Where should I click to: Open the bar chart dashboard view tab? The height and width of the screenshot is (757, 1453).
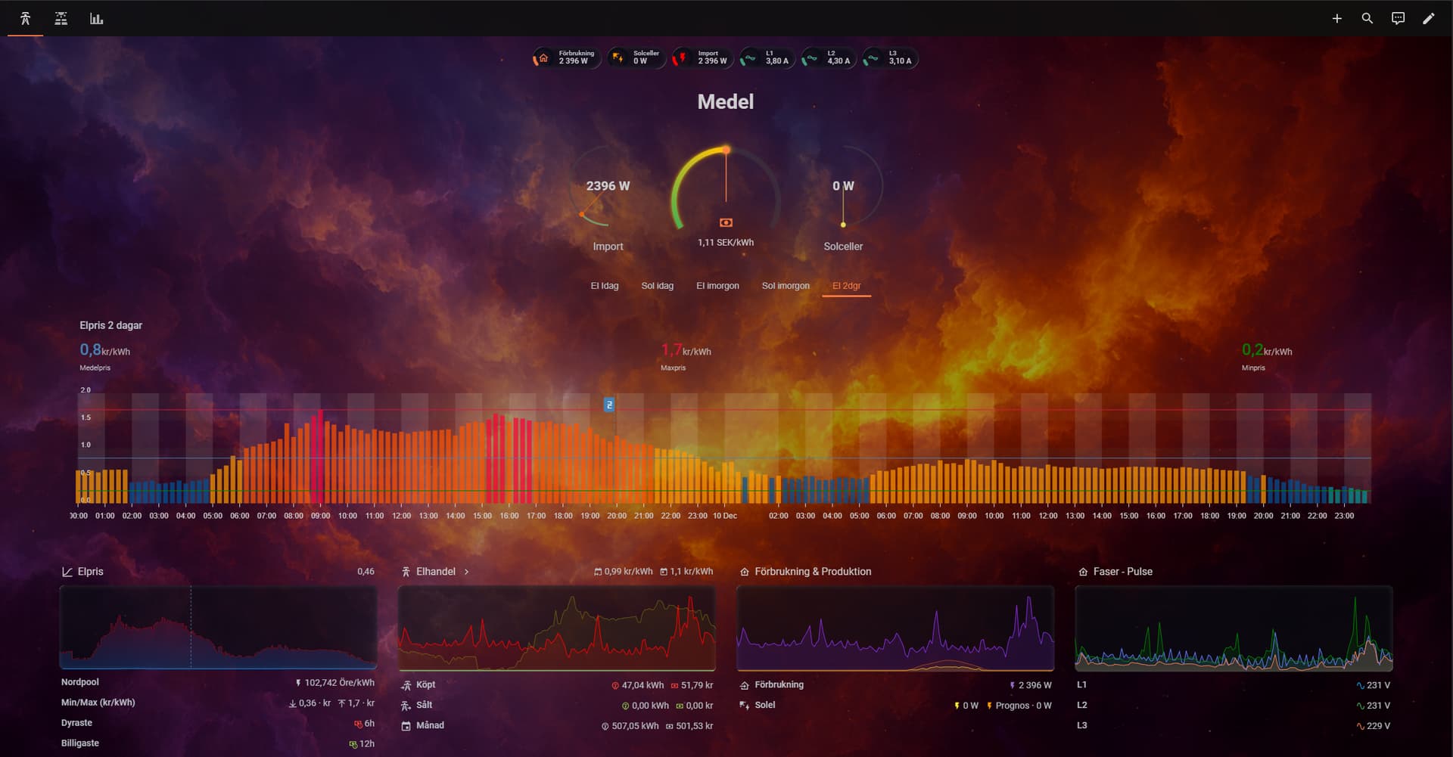(97, 18)
